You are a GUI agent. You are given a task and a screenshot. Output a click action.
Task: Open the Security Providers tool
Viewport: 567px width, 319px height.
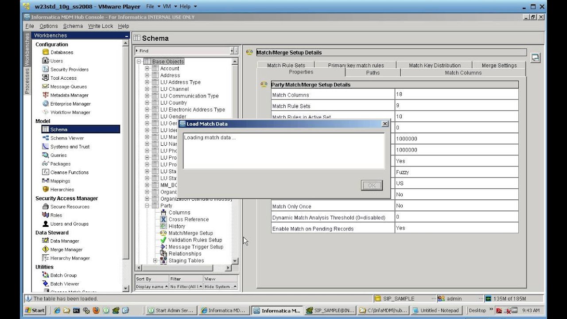65,70
